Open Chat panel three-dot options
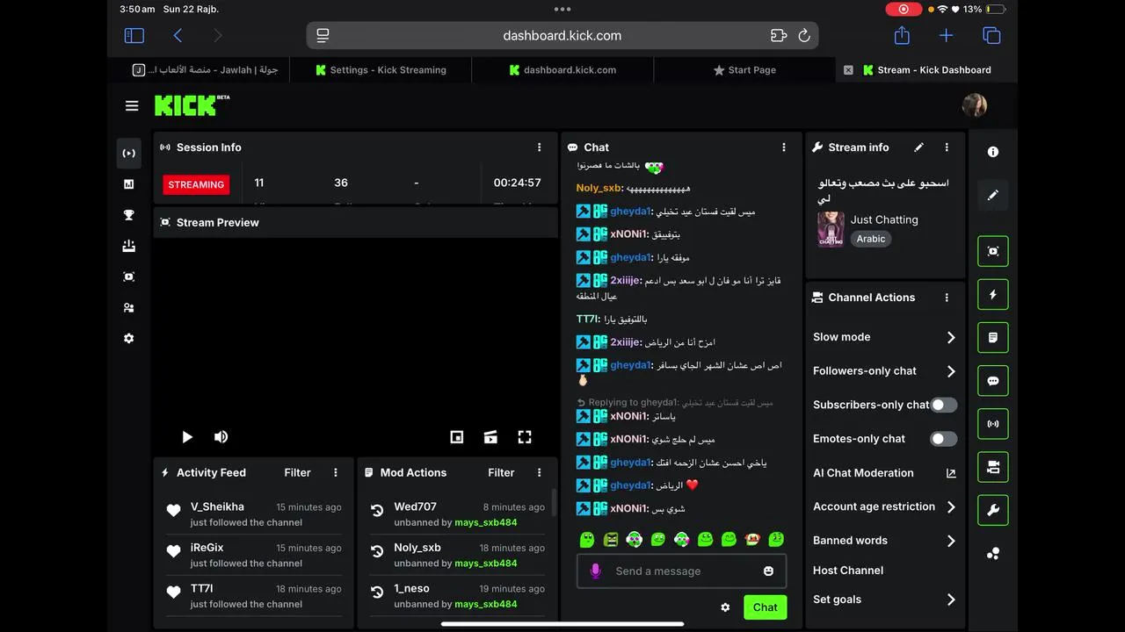Viewport: 1125px width, 632px height. point(784,147)
